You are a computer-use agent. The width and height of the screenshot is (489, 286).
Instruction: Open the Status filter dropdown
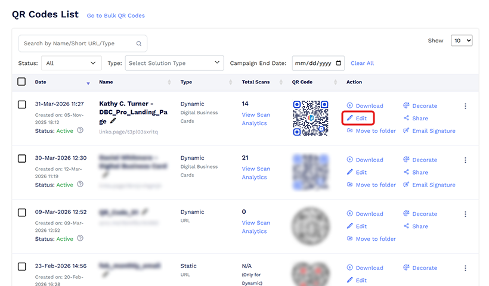coord(72,63)
